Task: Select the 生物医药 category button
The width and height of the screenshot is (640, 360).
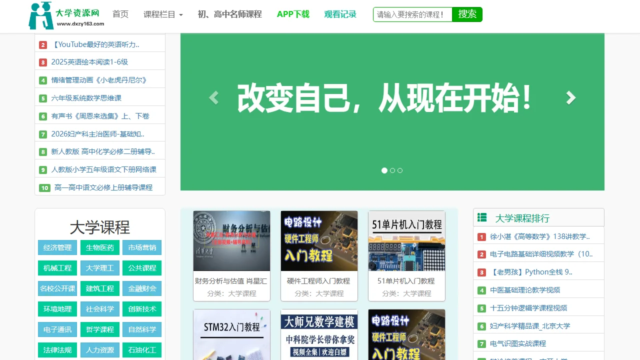Action: coord(99,247)
